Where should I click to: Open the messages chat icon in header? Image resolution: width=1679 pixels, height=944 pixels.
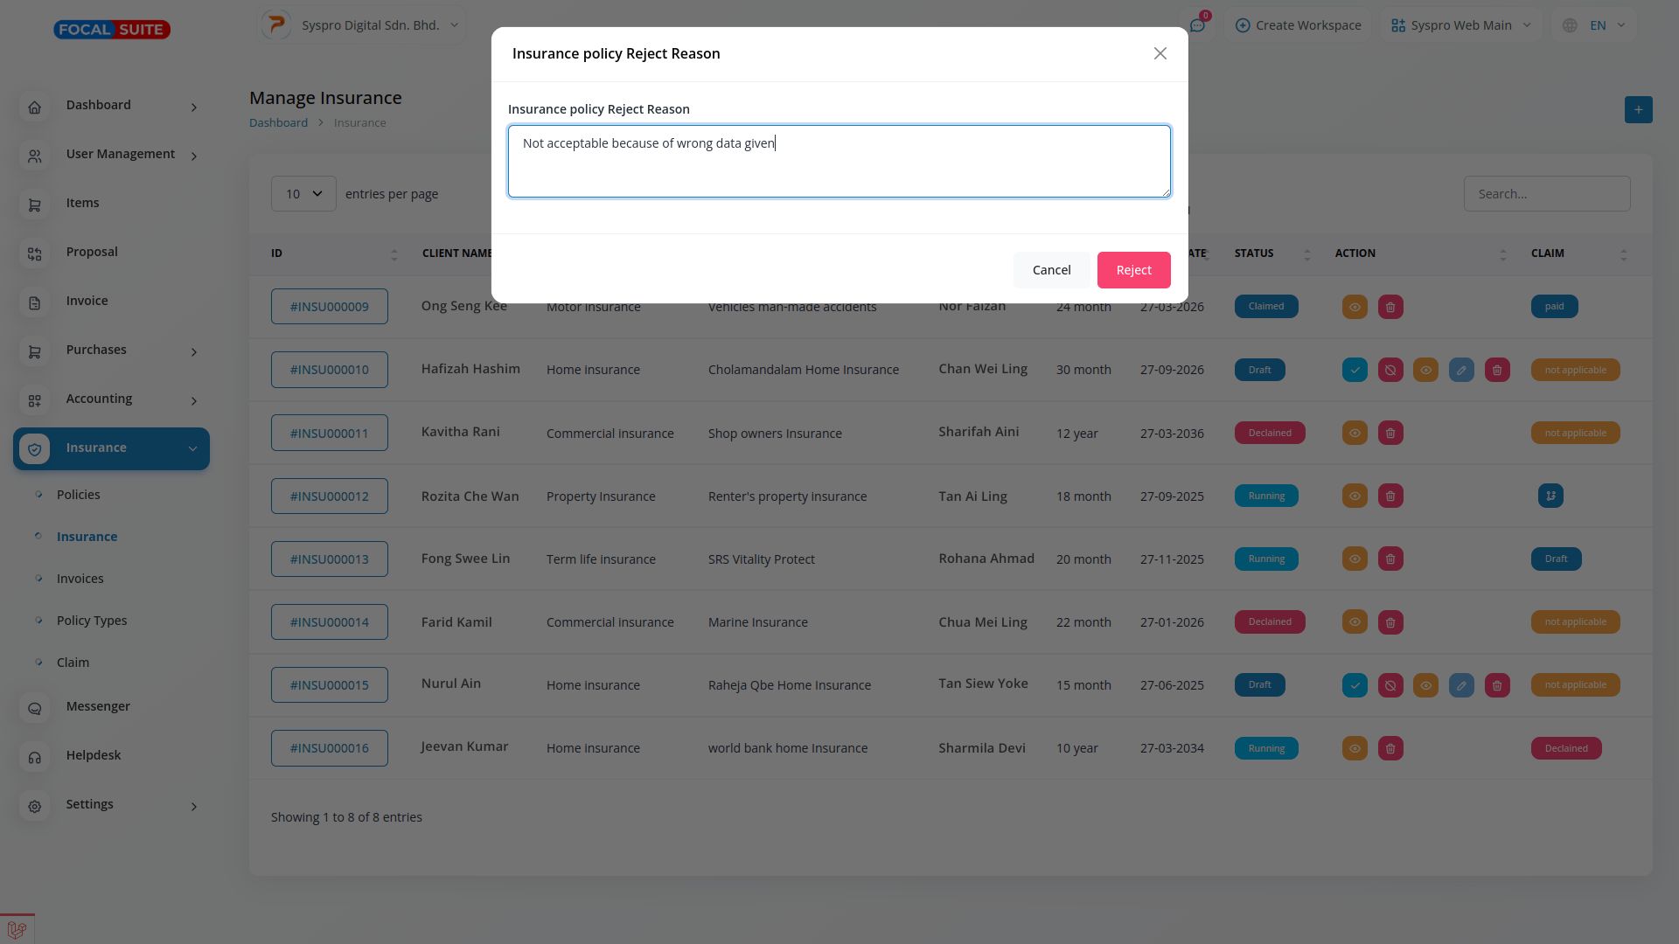pos(1197,25)
